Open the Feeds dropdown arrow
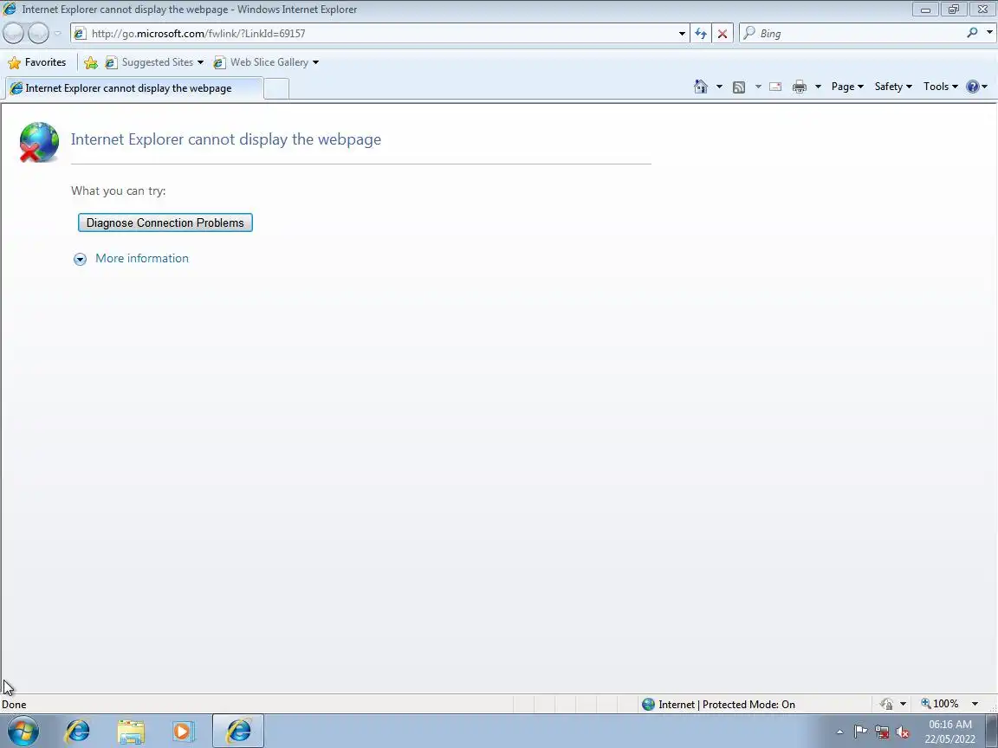 pyautogui.click(x=757, y=87)
